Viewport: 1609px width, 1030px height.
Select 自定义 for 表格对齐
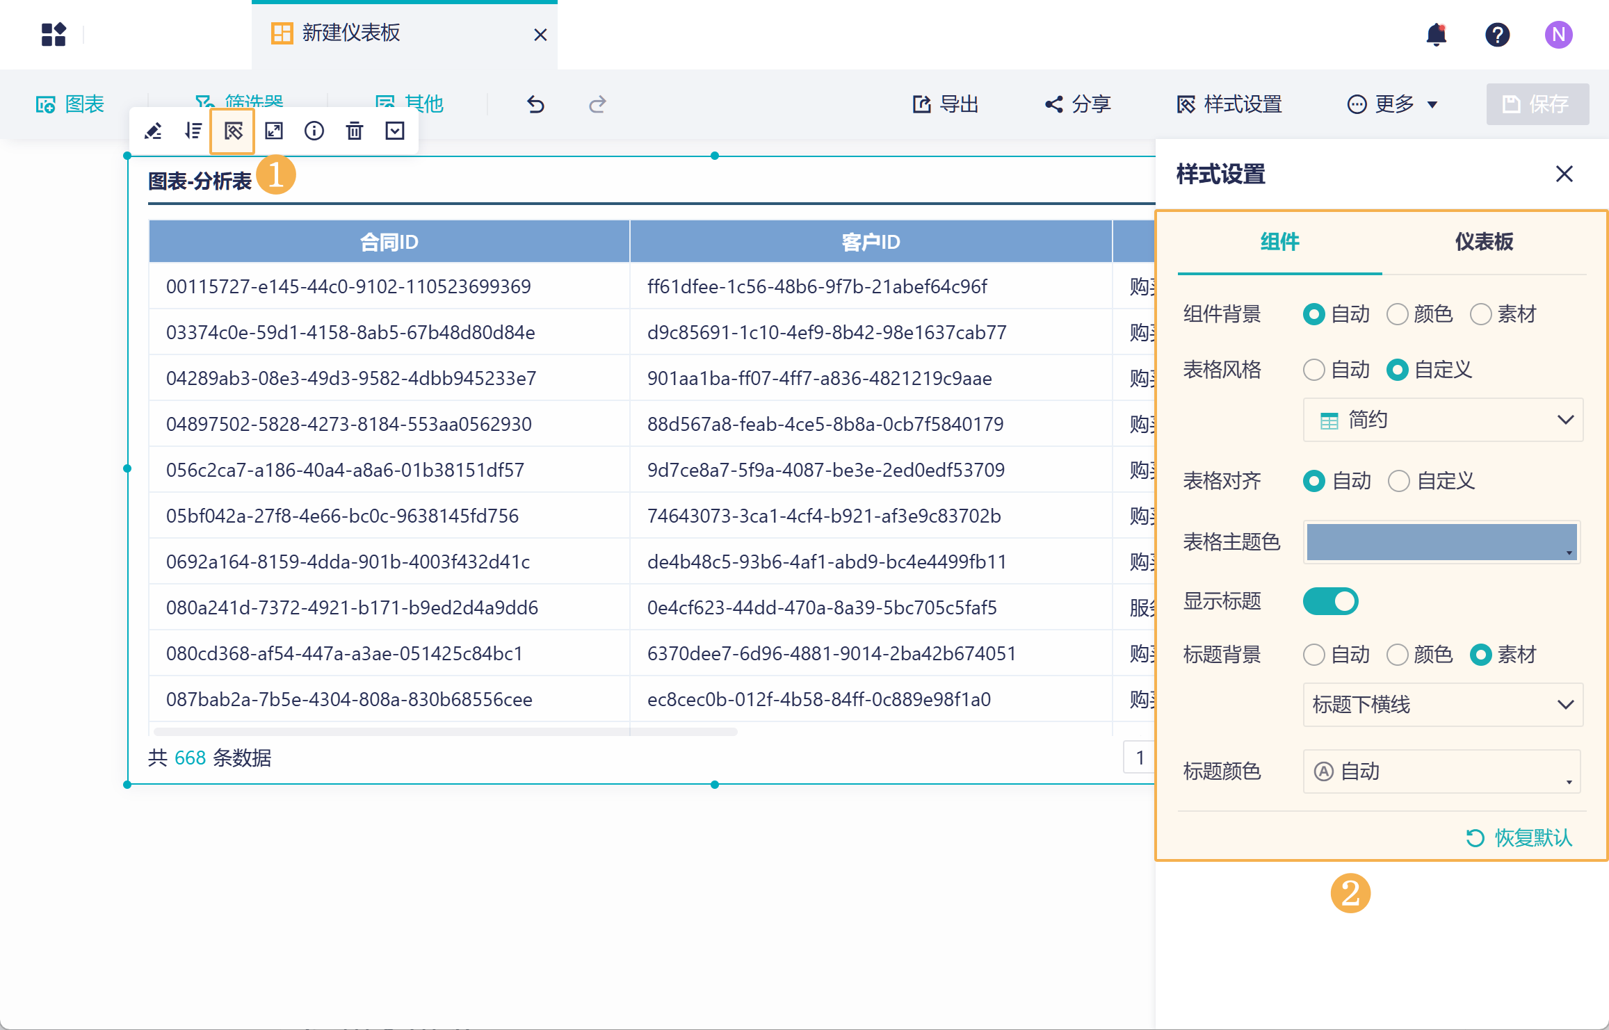(1399, 481)
